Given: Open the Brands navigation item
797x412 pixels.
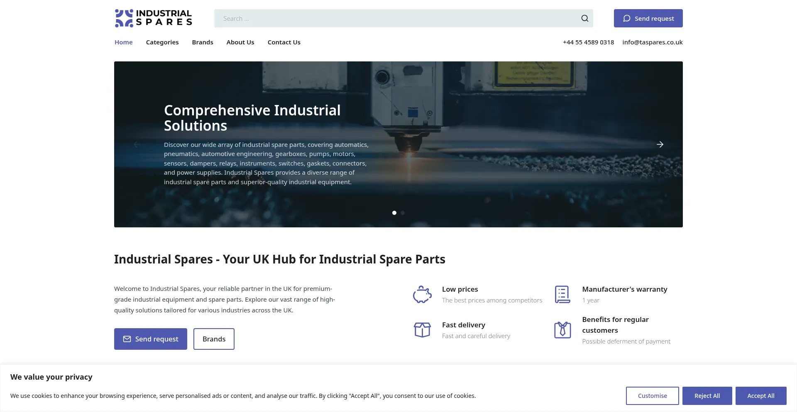Looking at the screenshot, I should click(x=203, y=42).
